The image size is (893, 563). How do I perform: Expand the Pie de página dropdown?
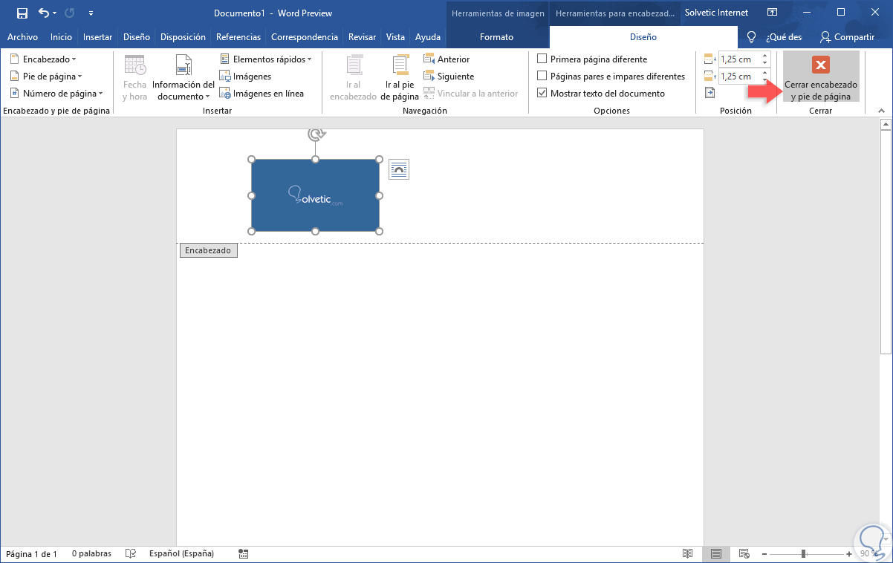[x=46, y=77]
